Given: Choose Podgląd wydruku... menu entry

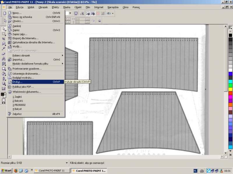Looking at the screenshot, I should coord(36,78).
